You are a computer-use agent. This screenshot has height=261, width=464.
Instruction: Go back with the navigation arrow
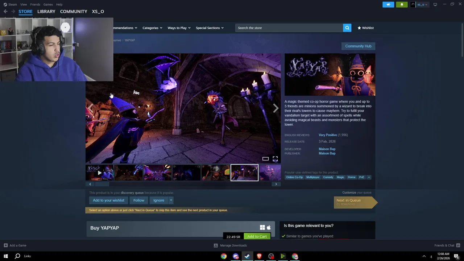tap(5, 12)
